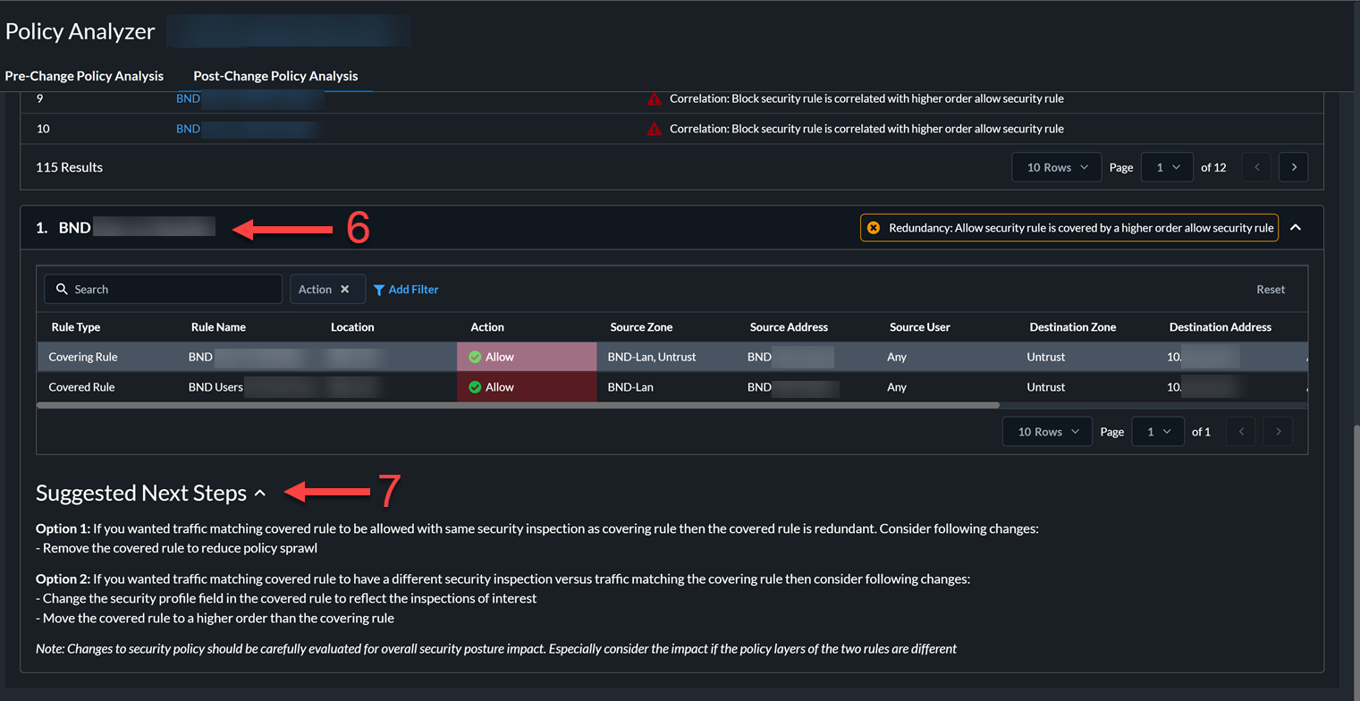Click the Reset button

tap(1271, 290)
